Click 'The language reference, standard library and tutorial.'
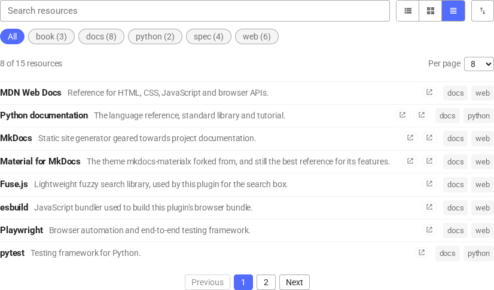Viewport: 494px width, 290px height. coord(190,115)
